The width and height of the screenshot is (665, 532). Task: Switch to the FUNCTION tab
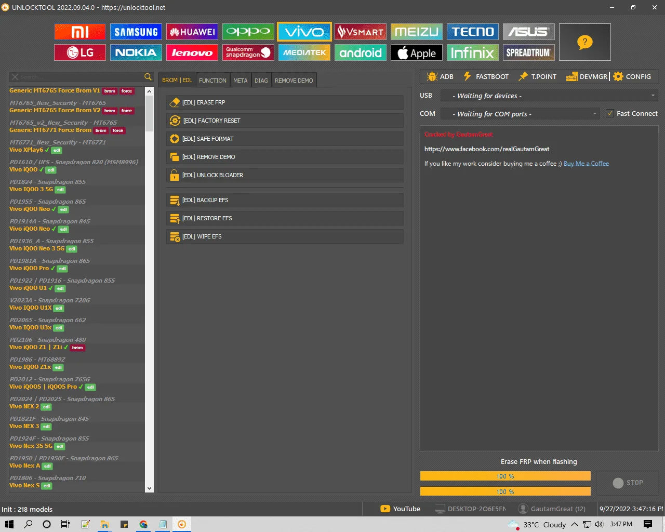click(x=213, y=81)
